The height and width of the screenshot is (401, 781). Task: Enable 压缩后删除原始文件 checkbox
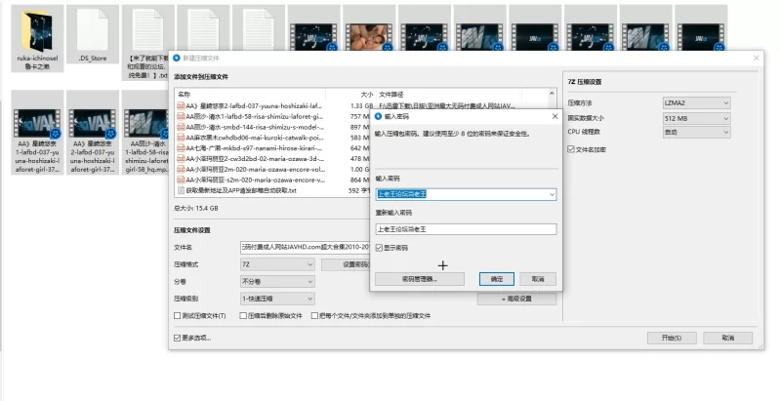point(243,315)
